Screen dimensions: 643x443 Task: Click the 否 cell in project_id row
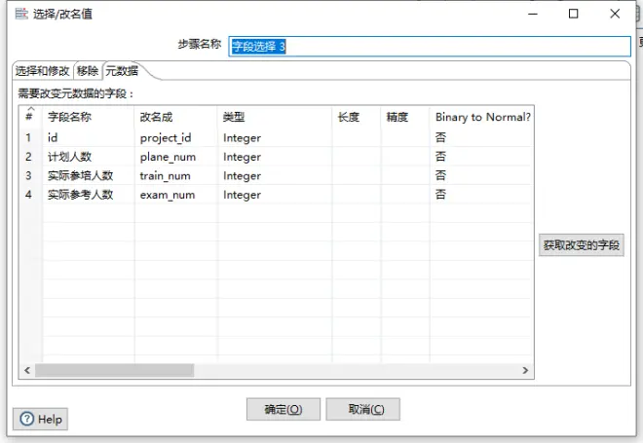pyautogui.click(x=482, y=137)
